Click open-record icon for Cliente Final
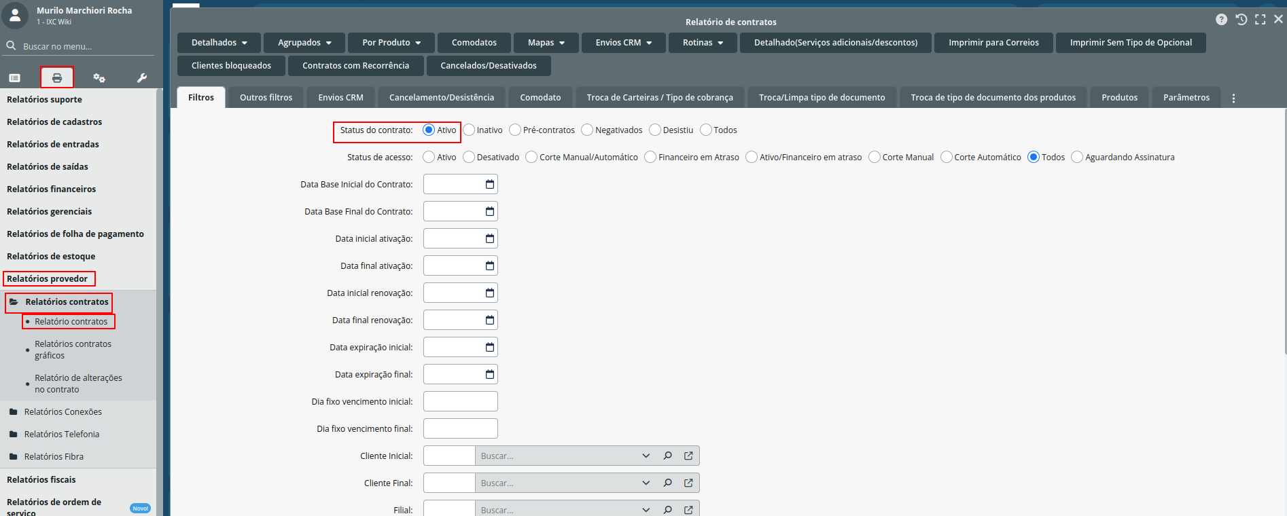Image resolution: width=1287 pixels, height=516 pixels. tap(688, 483)
